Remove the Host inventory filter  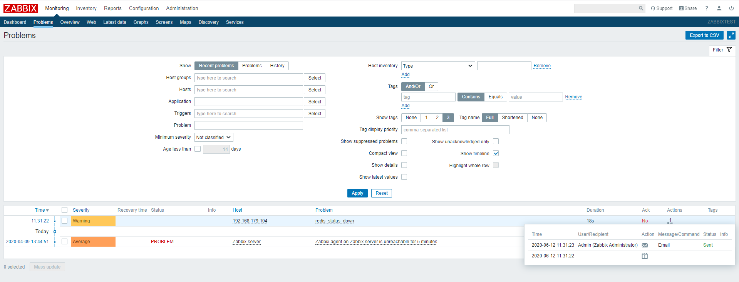tap(542, 66)
